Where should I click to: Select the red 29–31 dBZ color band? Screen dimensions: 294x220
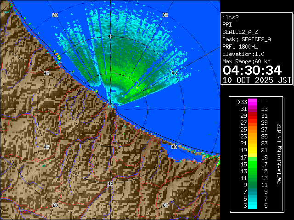[253, 116]
